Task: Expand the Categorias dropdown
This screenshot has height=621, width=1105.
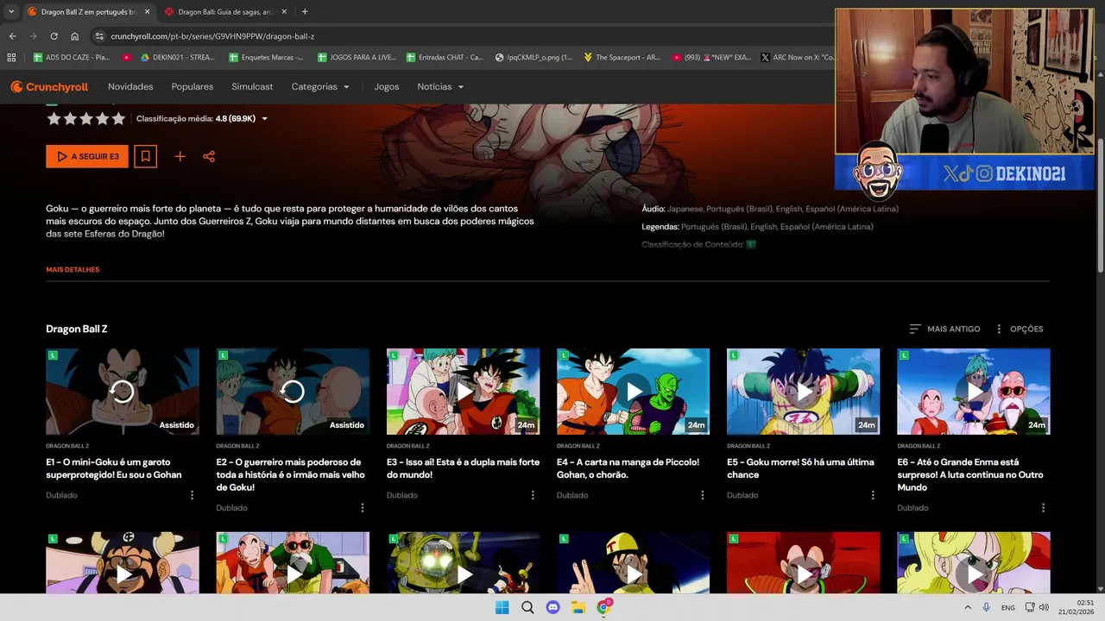Action: tap(320, 87)
